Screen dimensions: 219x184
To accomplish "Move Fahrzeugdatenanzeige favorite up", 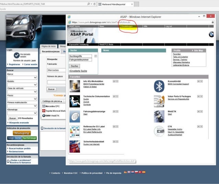I will point(114,112).
